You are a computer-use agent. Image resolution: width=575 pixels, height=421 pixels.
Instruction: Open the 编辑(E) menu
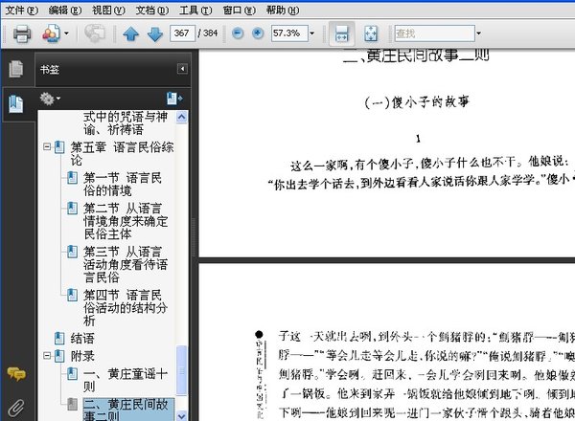point(65,11)
